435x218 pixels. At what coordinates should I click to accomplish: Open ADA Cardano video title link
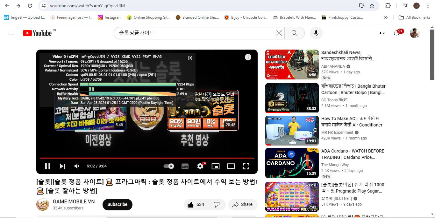click(353, 154)
